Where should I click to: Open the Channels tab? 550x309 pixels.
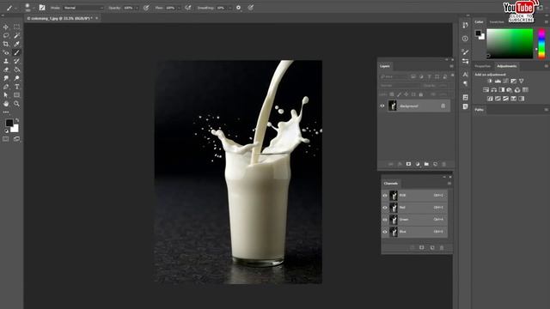click(x=391, y=184)
